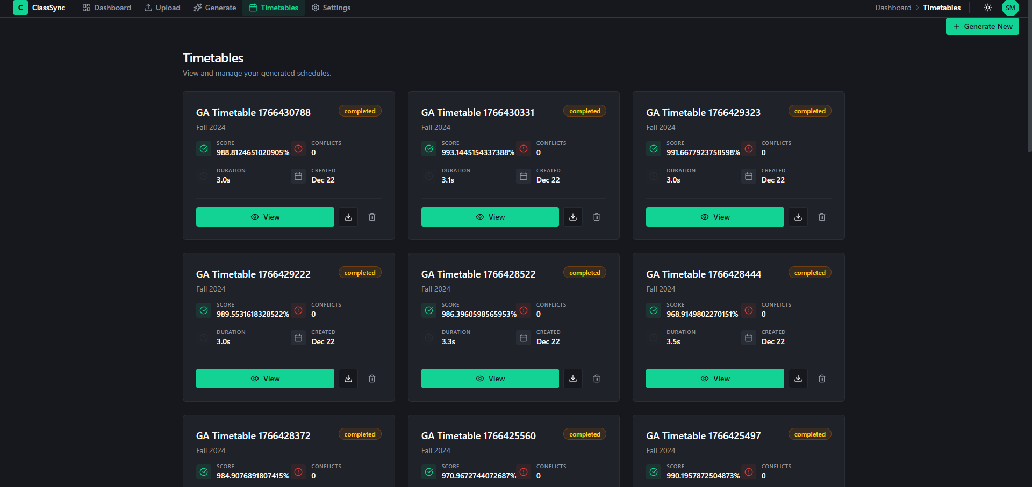Click the score value 968.9149802270151%
The height and width of the screenshot is (487, 1032).
tap(702, 314)
